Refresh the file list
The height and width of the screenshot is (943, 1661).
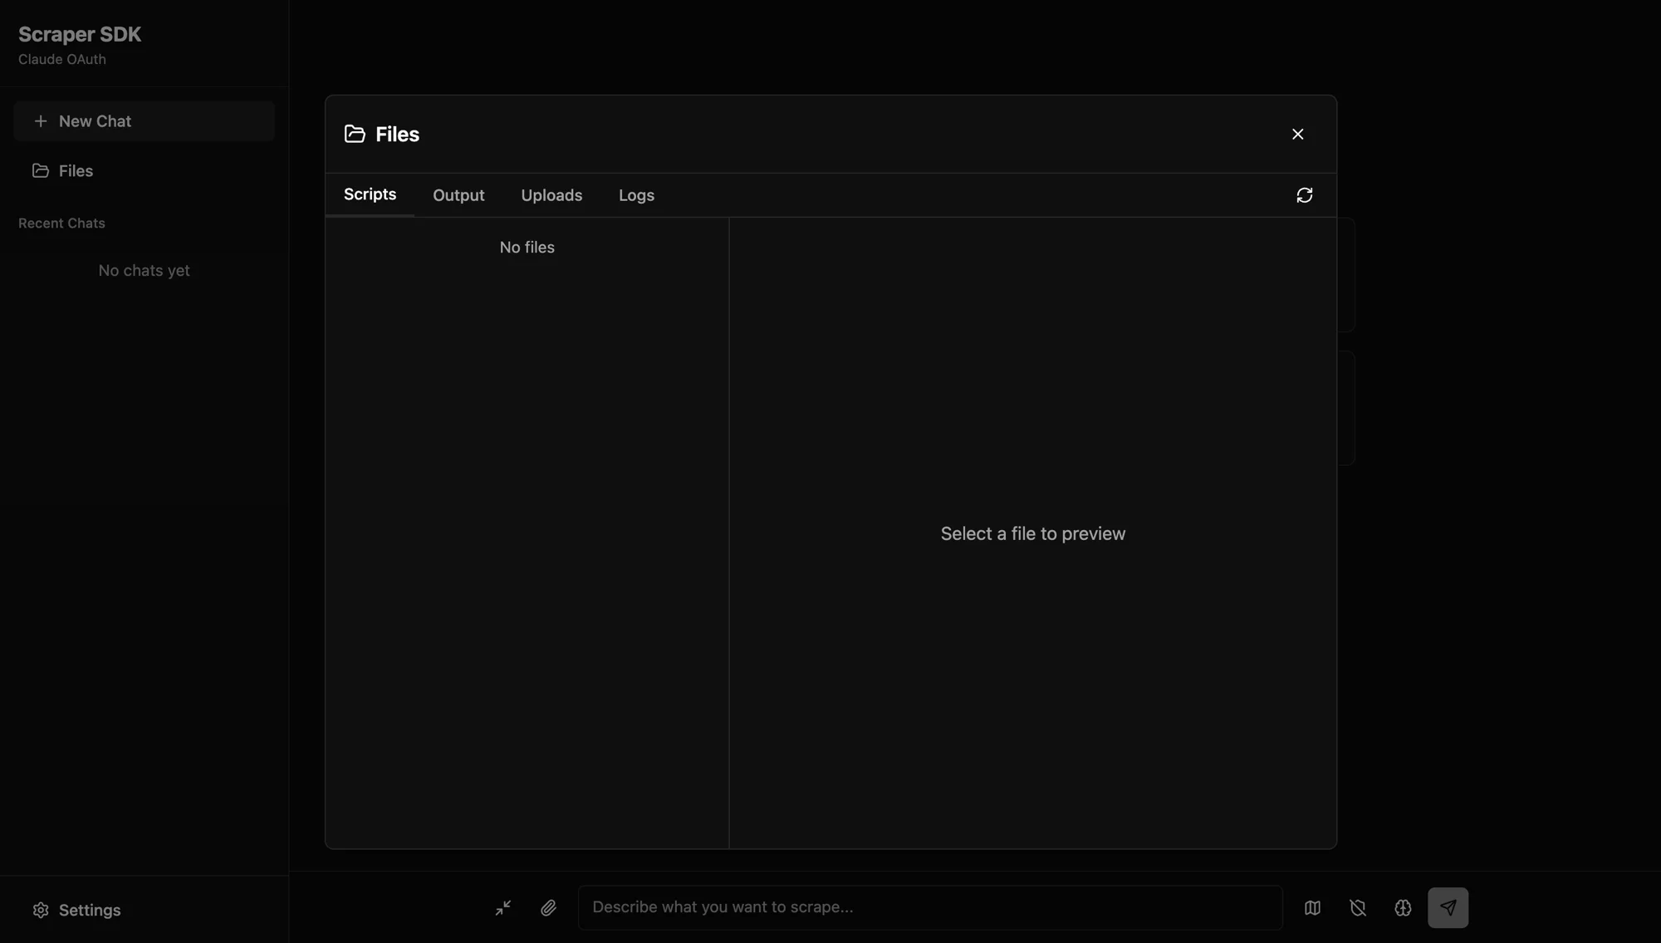pos(1304,195)
